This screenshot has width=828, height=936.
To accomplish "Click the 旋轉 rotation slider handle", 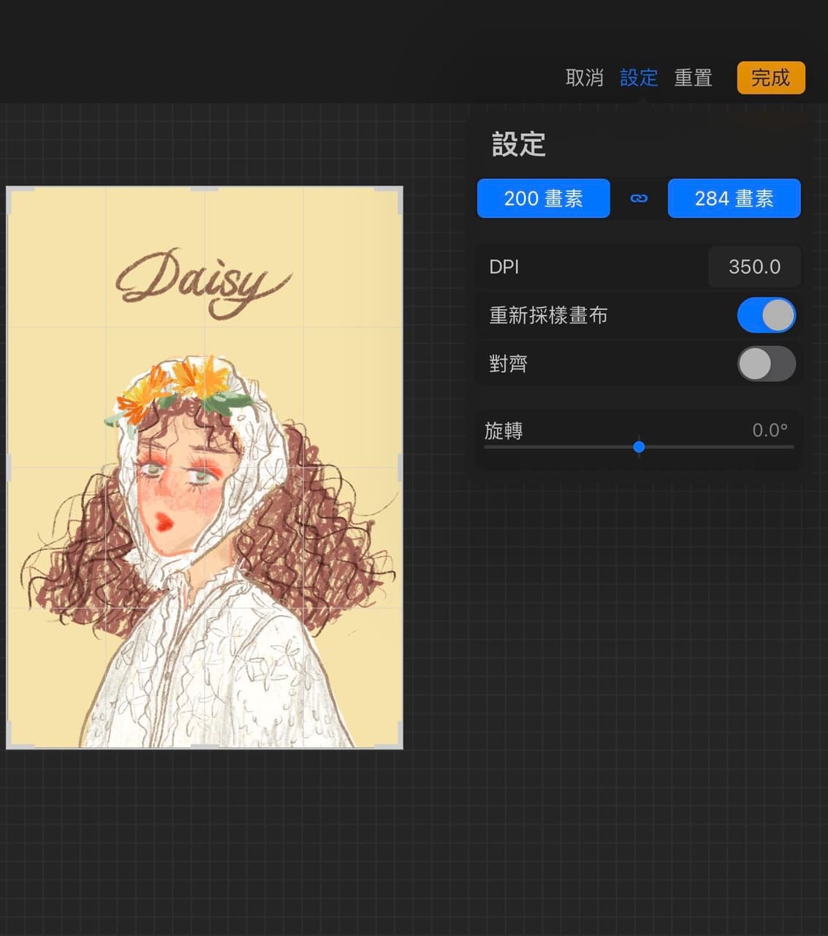I will [x=639, y=447].
